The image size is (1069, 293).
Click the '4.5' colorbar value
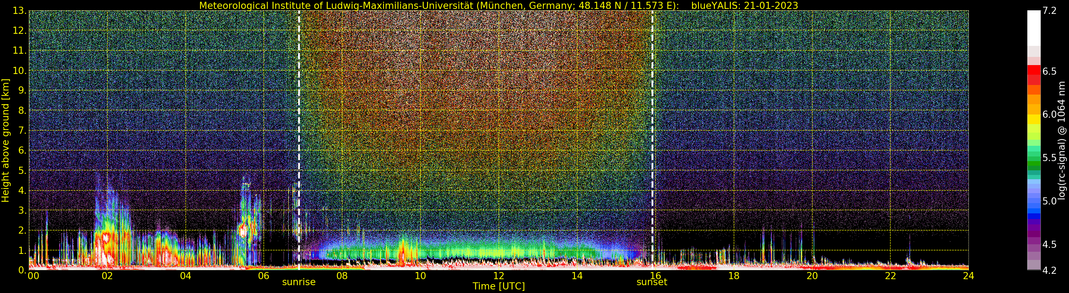[1049, 244]
